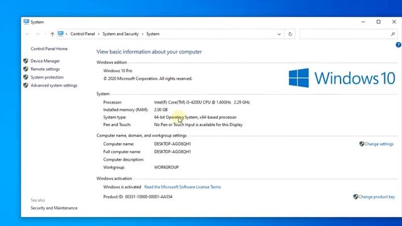Image resolution: width=402 pixels, height=226 pixels.
Task: Click the Intel Core i5-4200U processor value
Action: click(x=202, y=102)
